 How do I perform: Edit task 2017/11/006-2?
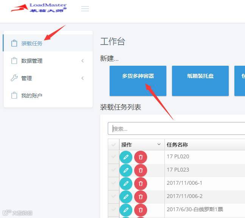(x=126, y=197)
